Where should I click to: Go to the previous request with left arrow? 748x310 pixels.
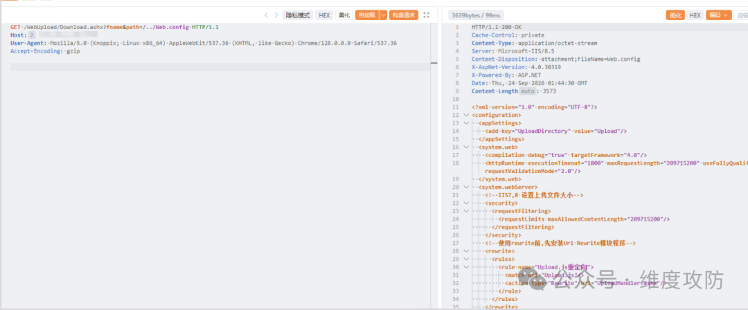tap(266, 15)
